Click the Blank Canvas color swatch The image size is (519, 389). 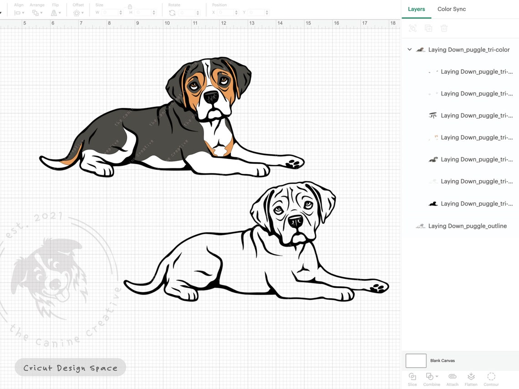click(416, 360)
